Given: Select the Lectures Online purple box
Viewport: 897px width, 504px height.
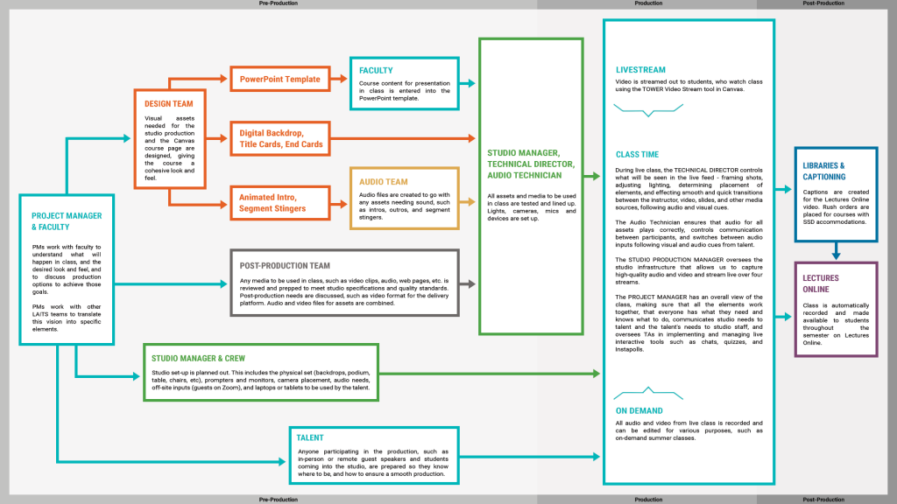Looking at the screenshot, I should click(x=836, y=309).
